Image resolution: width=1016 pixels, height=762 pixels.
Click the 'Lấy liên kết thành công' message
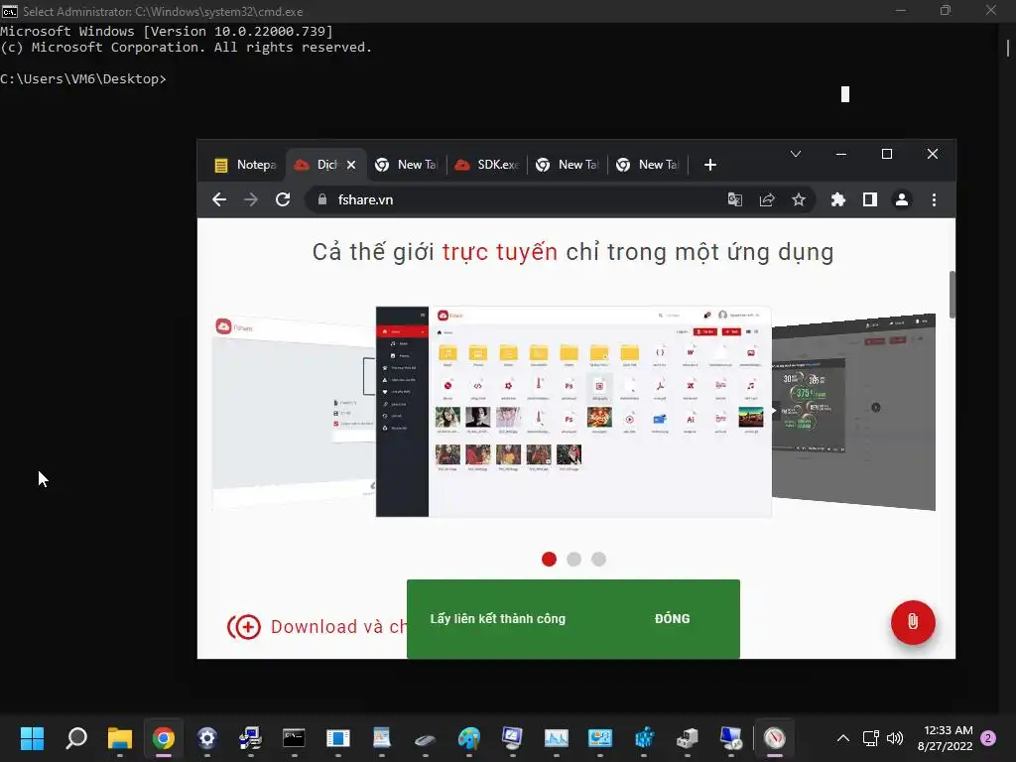498,619
